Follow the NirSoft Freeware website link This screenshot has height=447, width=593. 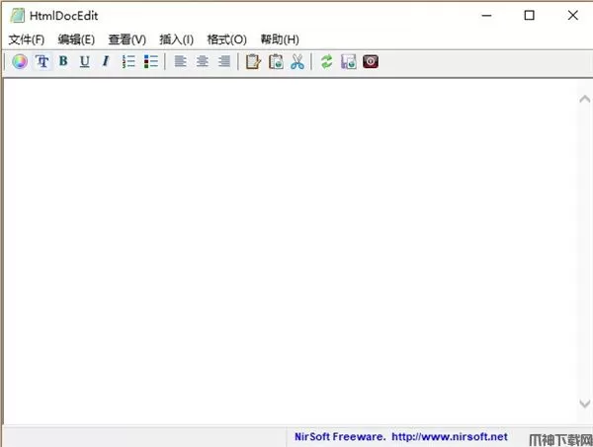point(401,437)
